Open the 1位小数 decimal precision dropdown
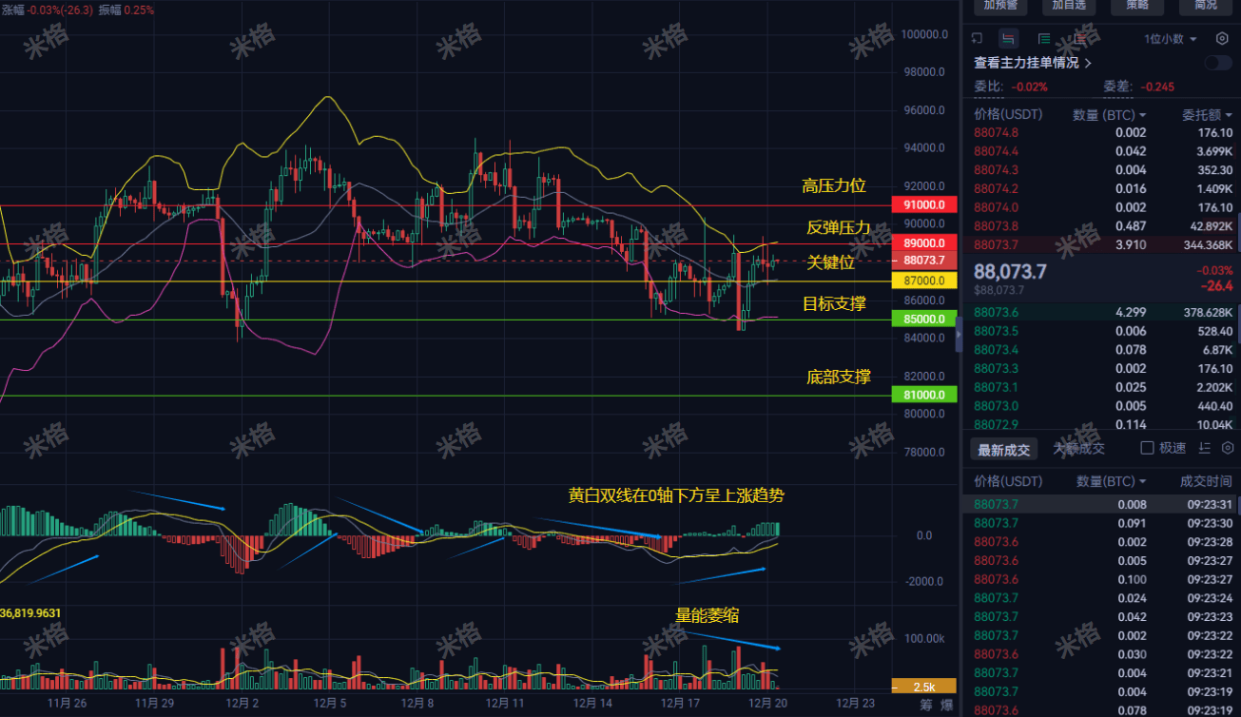Image resolution: width=1241 pixels, height=717 pixels. (1170, 39)
